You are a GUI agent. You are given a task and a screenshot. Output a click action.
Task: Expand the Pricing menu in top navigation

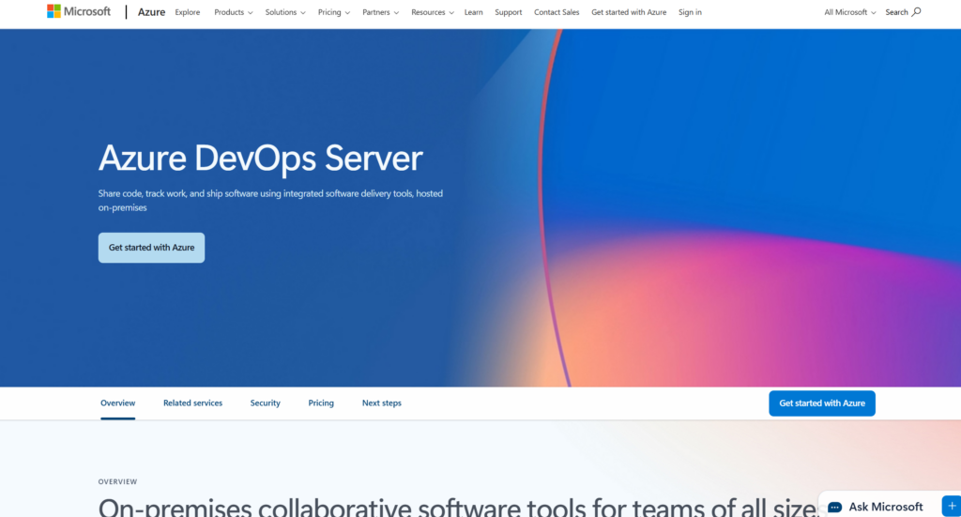click(x=333, y=12)
